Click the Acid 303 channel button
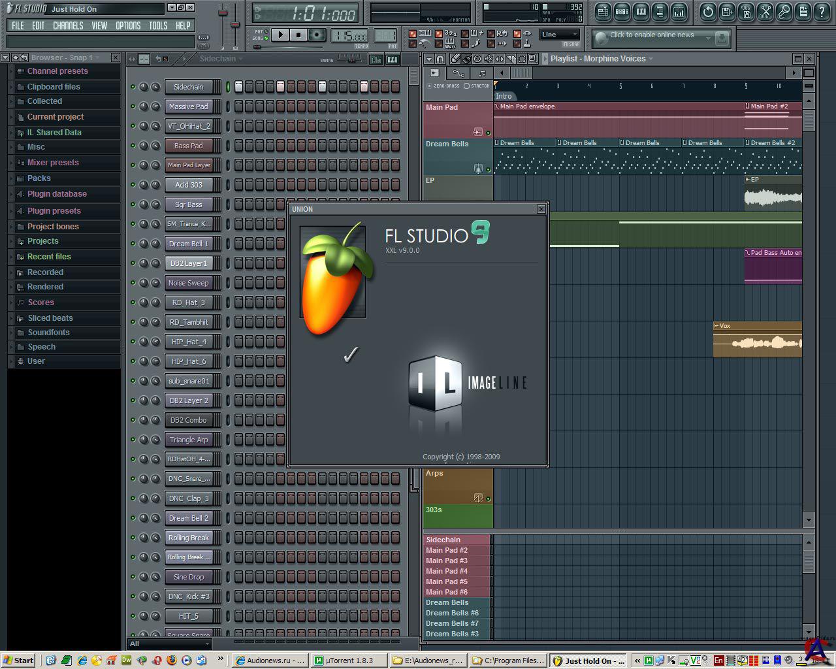The width and height of the screenshot is (836, 669). [x=188, y=185]
